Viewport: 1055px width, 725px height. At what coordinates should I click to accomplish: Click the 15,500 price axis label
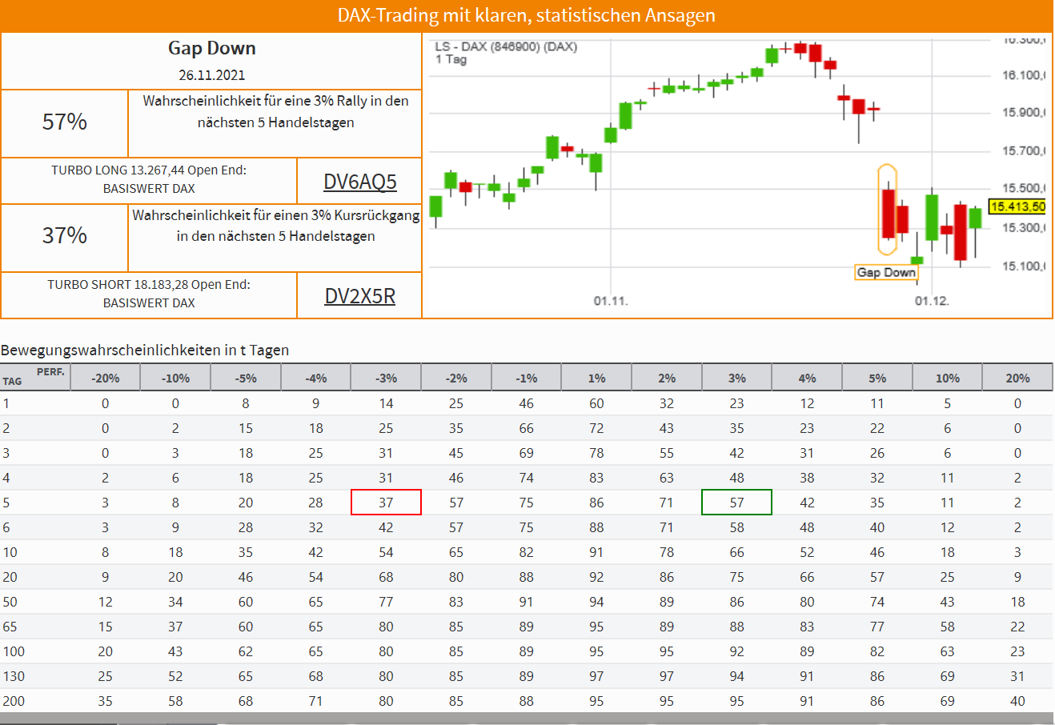coord(1024,189)
